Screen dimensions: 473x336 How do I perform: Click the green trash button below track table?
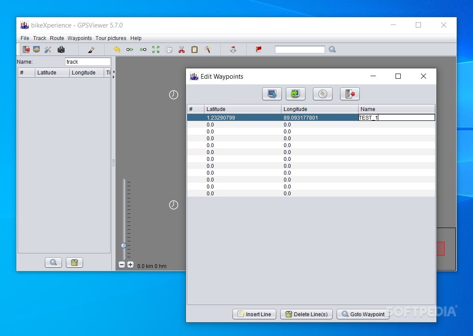pos(74,262)
